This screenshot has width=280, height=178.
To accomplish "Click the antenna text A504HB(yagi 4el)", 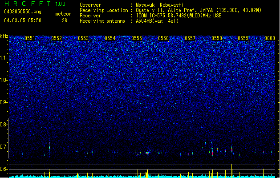I will [x=157, y=21].
